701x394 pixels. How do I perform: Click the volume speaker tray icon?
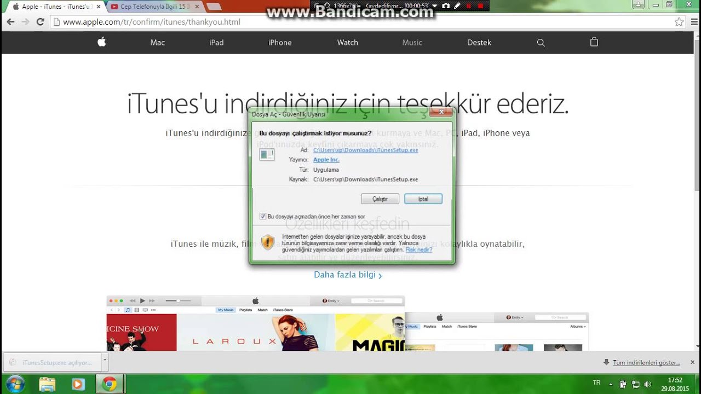pos(647,384)
